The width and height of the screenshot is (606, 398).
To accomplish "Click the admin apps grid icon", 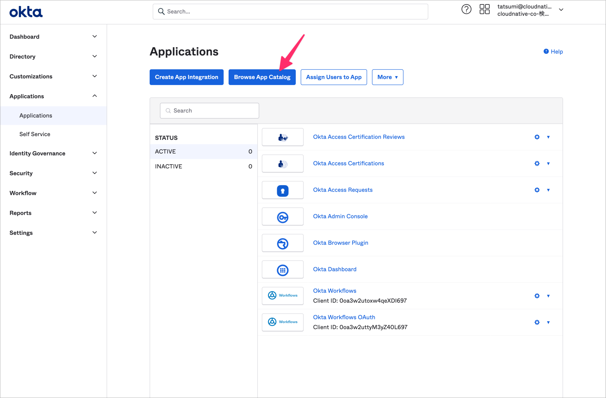I will [x=485, y=9].
